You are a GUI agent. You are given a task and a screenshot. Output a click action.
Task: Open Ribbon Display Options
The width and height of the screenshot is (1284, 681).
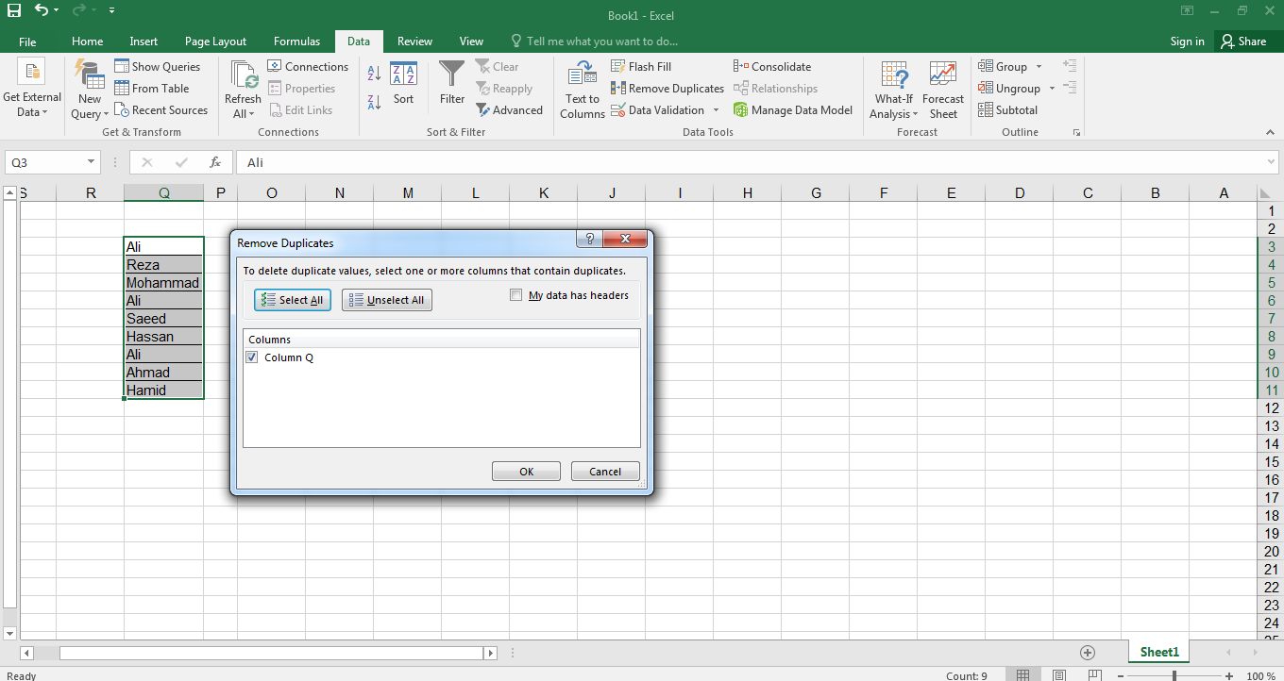1187,11
